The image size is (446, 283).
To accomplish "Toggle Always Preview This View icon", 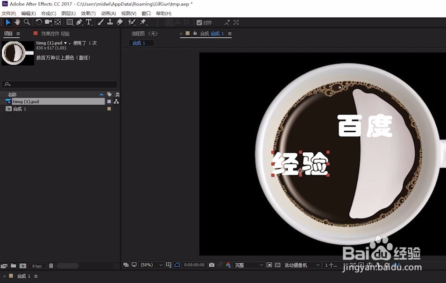I will 126,265.
